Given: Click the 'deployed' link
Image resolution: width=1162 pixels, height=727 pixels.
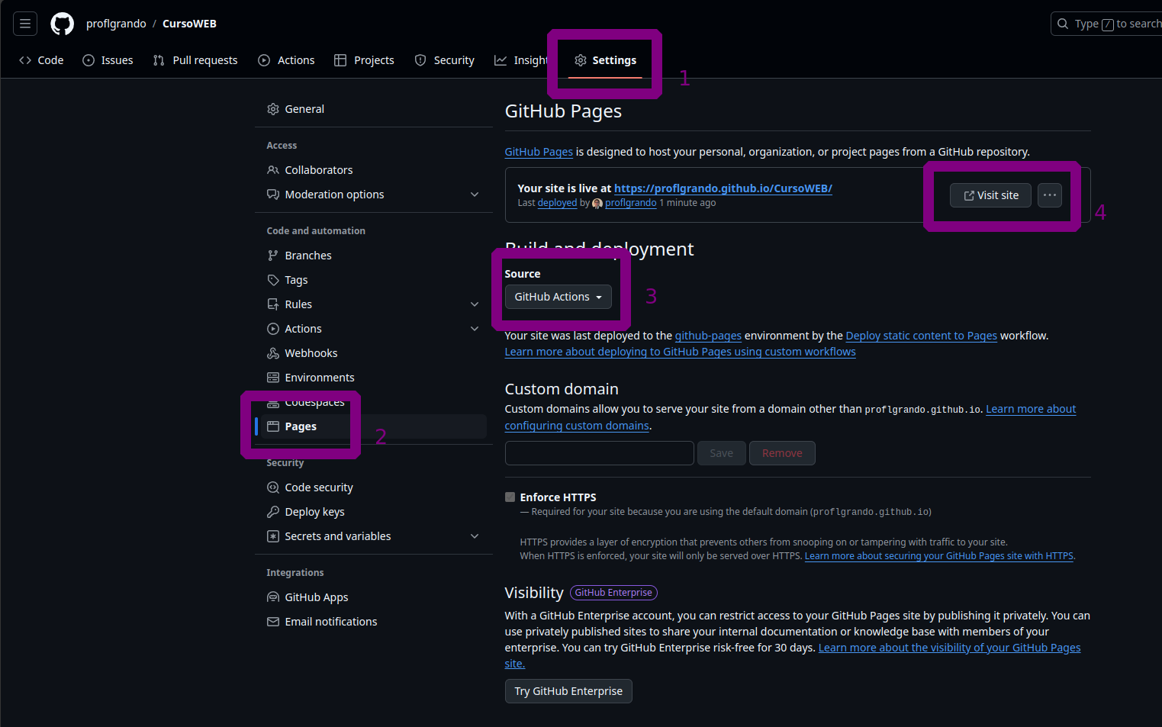Looking at the screenshot, I should [557, 203].
